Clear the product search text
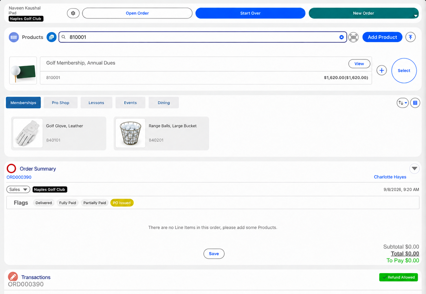Screen dimensions: 426x294 [x=341, y=37]
